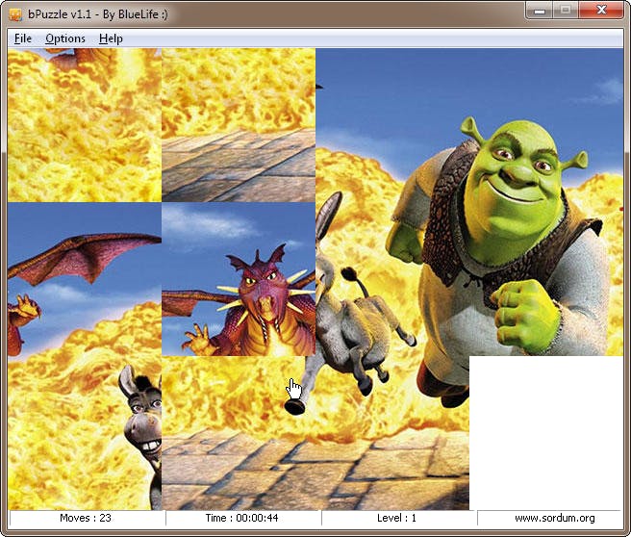
Task: Click the Donkey face puzzle tile
Action: [85, 433]
